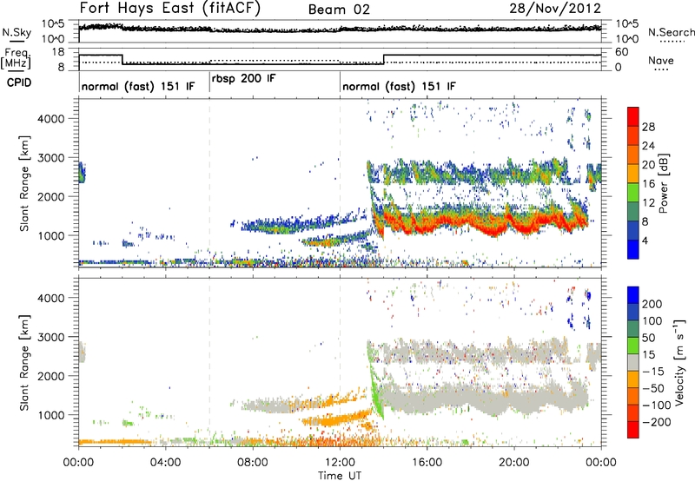Click the "100" velocity colorbar label
Screen dimensions: 695x481
[652, 320]
